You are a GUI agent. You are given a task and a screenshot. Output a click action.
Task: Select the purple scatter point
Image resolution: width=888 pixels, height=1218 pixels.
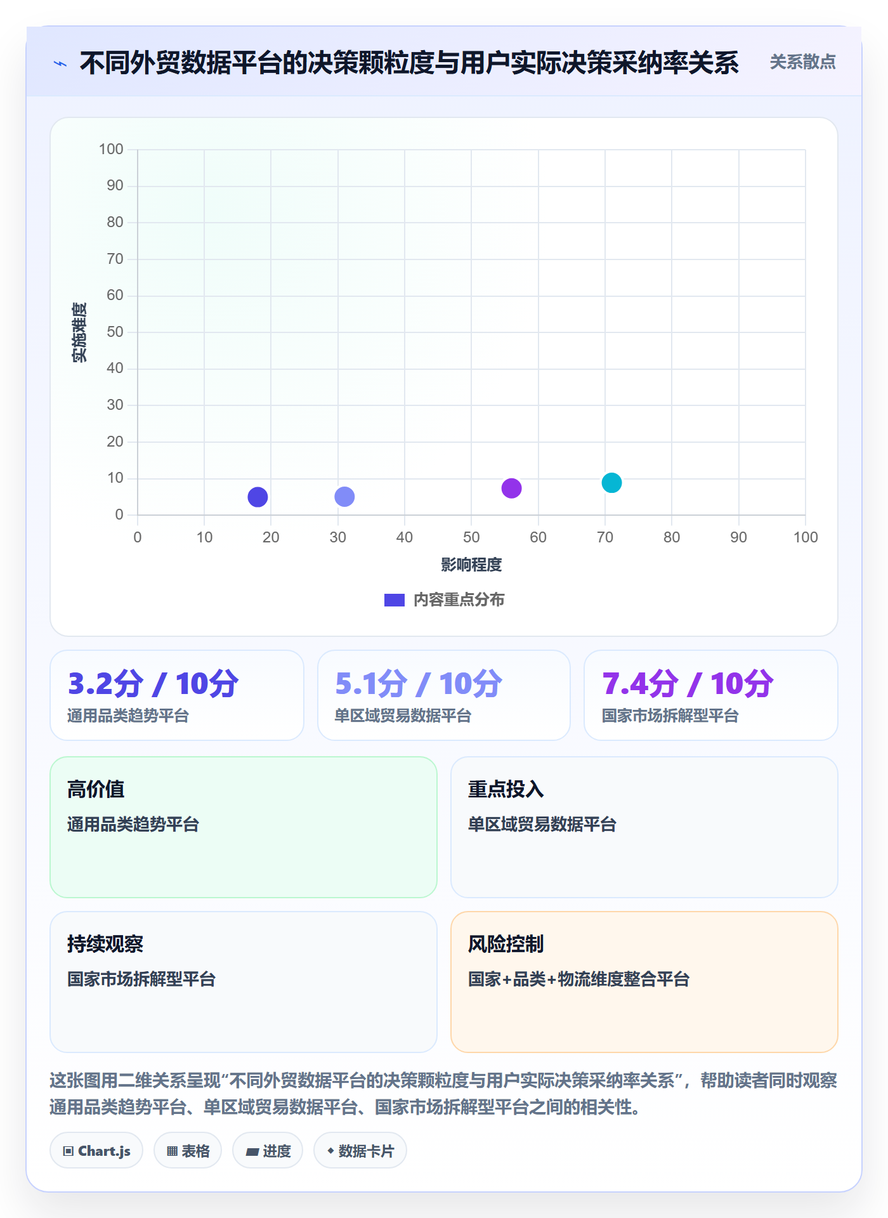point(511,488)
